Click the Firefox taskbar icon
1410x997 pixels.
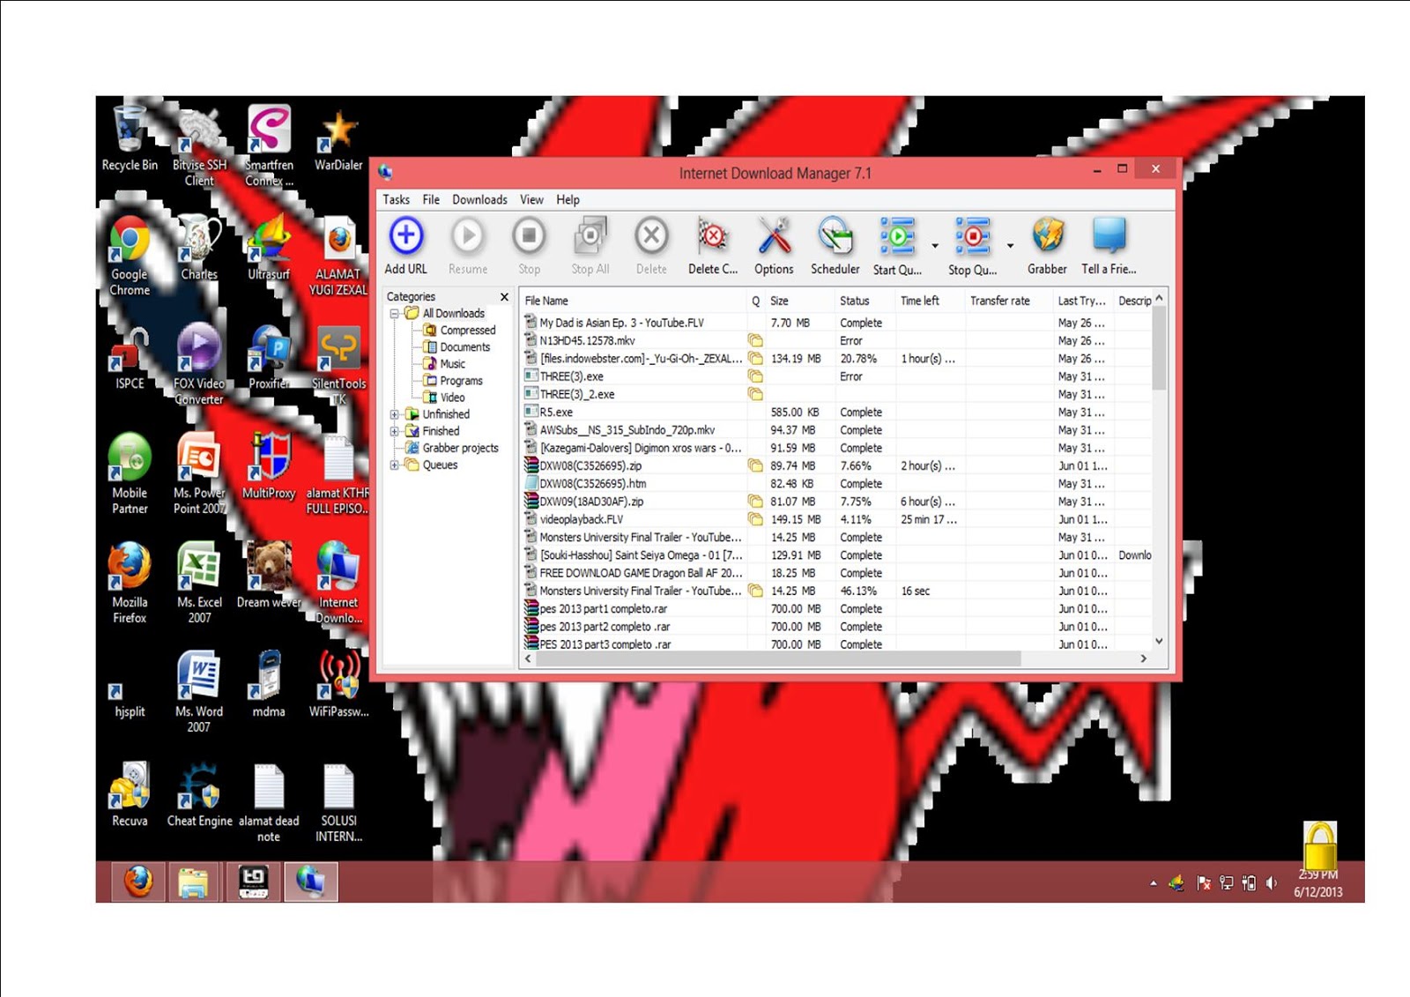coord(137,882)
